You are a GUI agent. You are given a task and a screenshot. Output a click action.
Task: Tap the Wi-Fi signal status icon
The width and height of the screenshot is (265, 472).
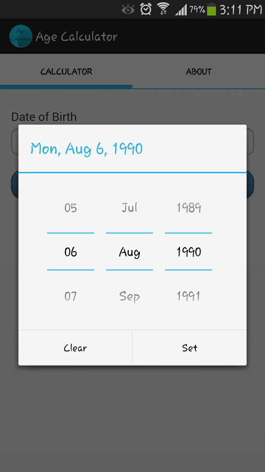[163, 9]
